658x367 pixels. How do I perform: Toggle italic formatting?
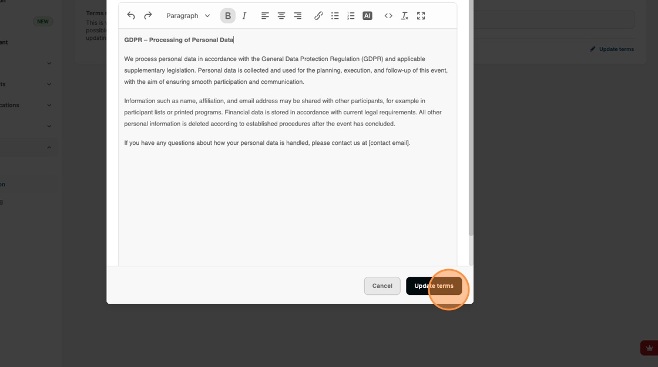pos(244,15)
